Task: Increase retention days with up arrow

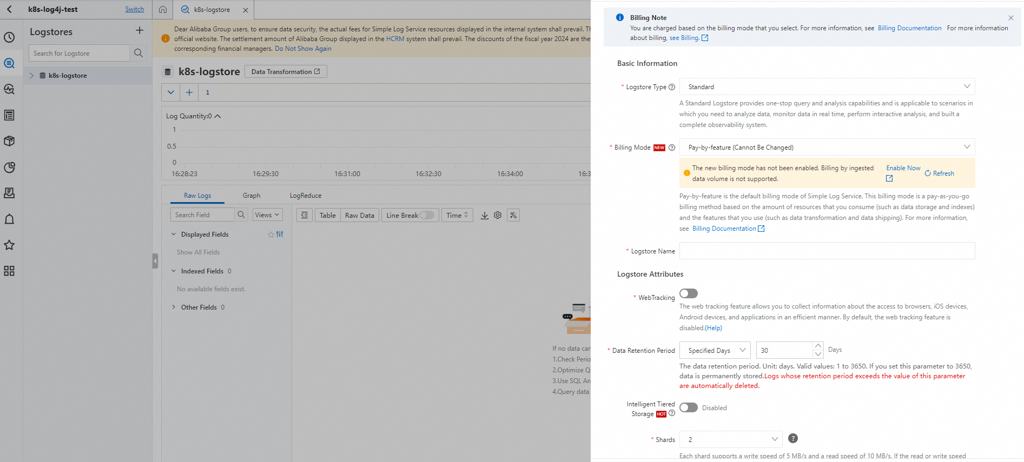Action: (x=818, y=346)
